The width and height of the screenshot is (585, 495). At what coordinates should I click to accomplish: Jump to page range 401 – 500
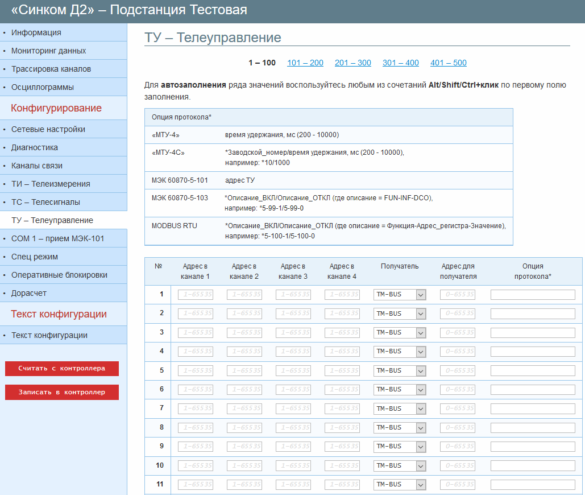point(449,63)
